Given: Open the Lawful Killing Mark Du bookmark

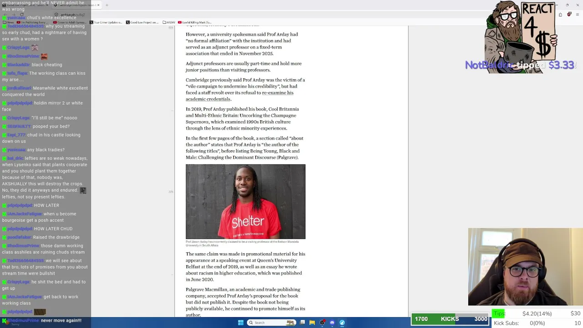Looking at the screenshot, I should click(194, 22).
